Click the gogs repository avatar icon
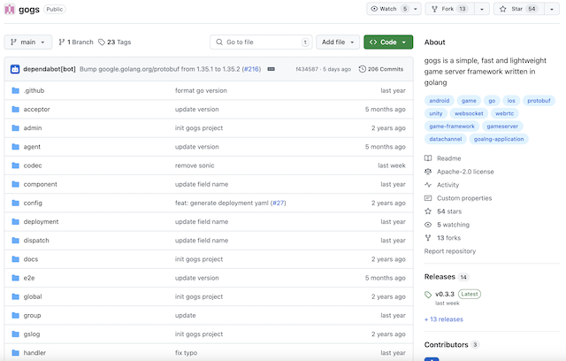 coord(10,9)
